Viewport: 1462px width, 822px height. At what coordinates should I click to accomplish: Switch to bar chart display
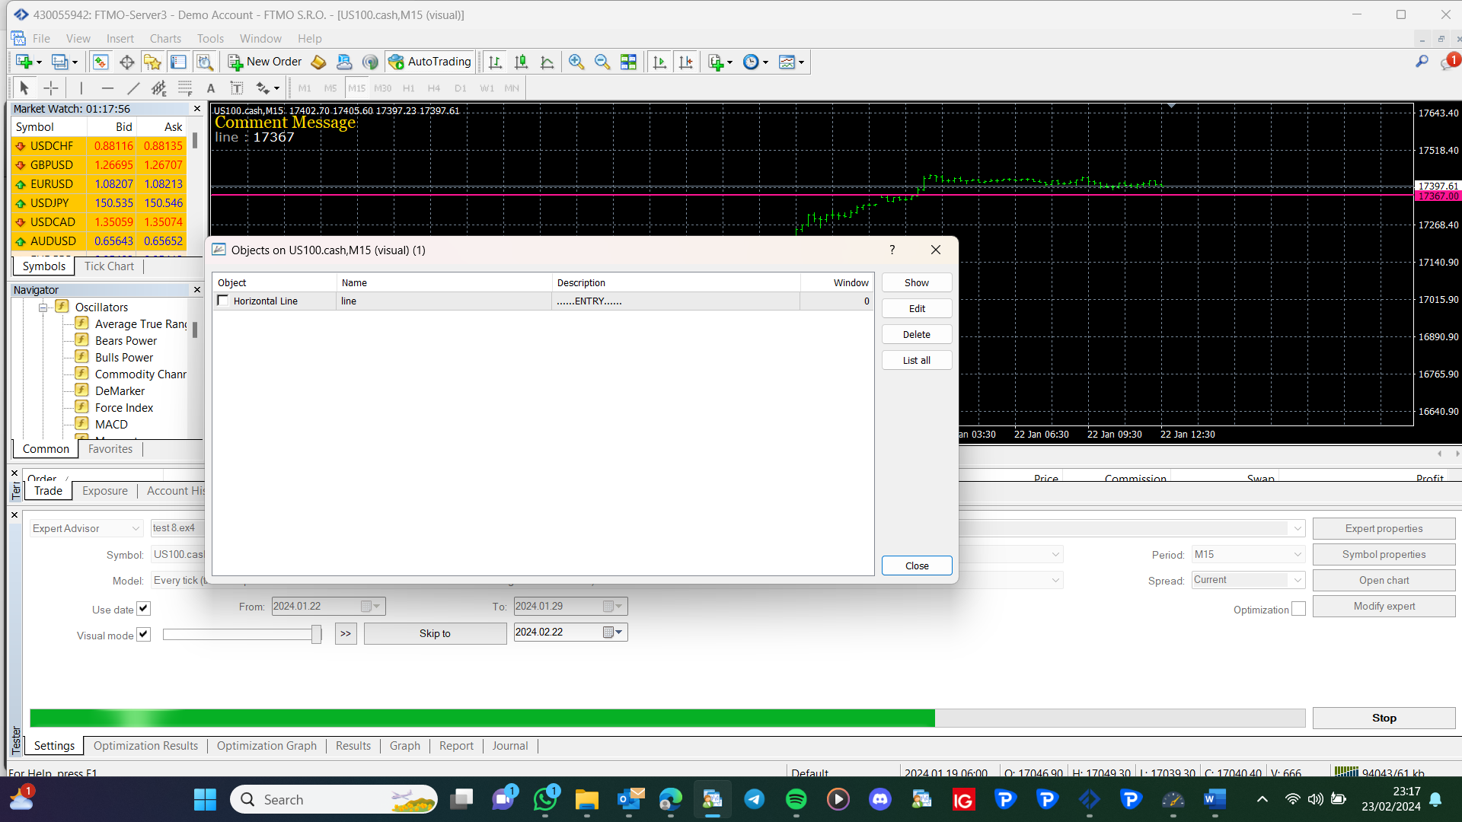point(495,62)
